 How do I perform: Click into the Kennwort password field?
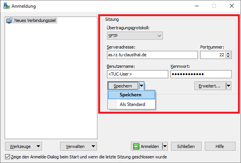(201, 74)
